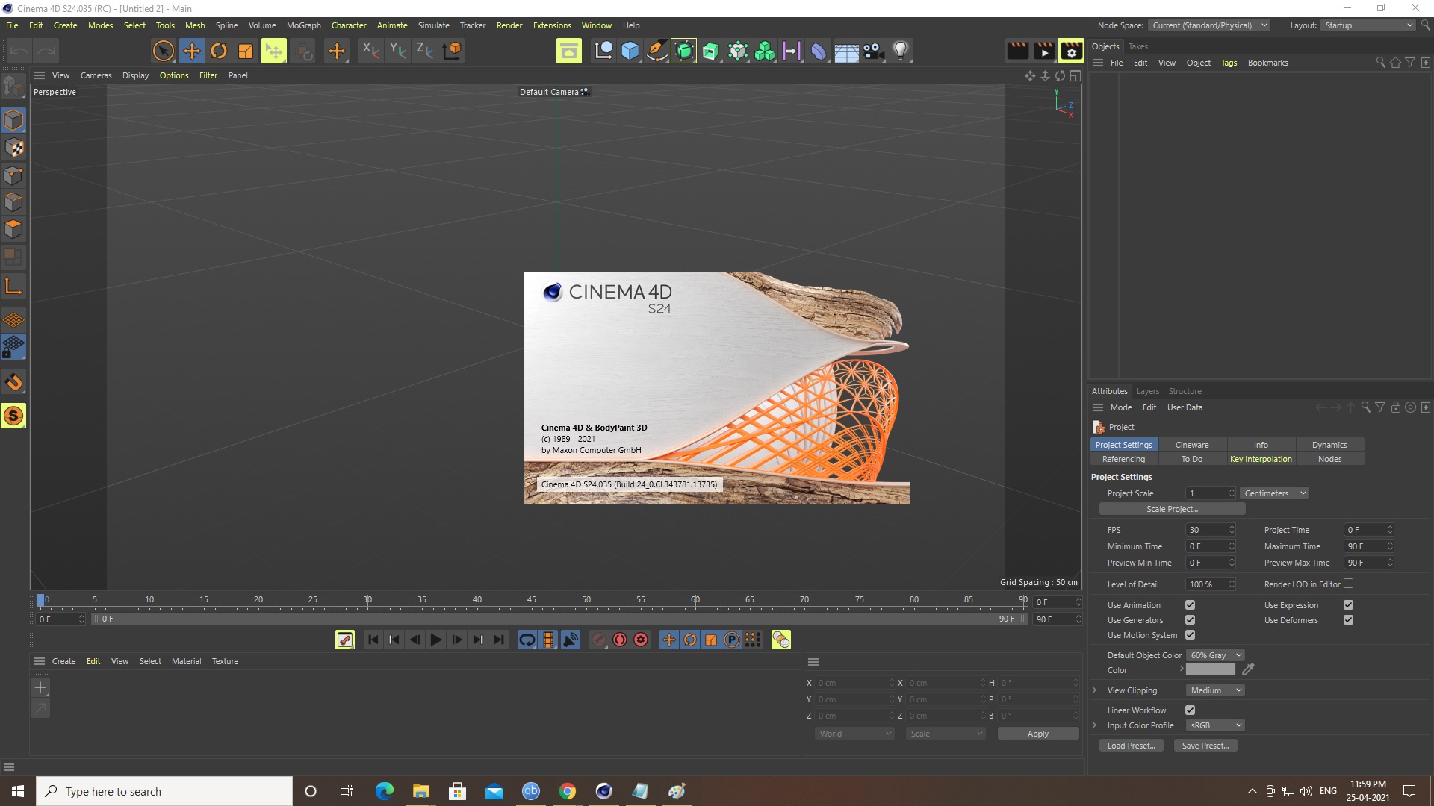Enable Render LOD in Editor
The width and height of the screenshot is (1434, 806).
pyautogui.click(x=1348, y=584)
